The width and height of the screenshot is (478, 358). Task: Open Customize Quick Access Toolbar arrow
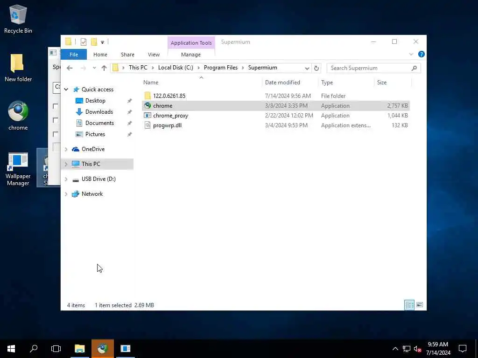(x=102, y=42)
